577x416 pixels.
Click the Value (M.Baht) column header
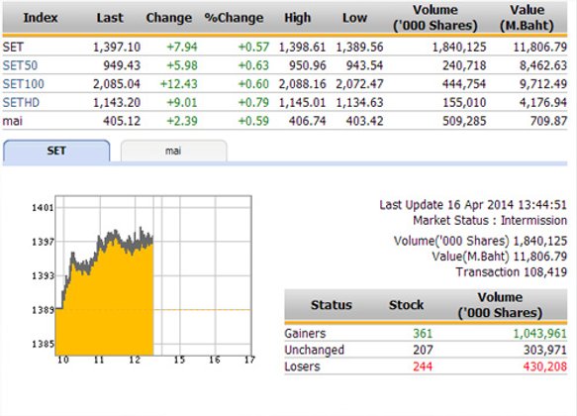click(527, 18)
